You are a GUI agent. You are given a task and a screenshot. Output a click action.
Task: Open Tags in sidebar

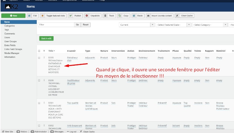coord(6,30)
